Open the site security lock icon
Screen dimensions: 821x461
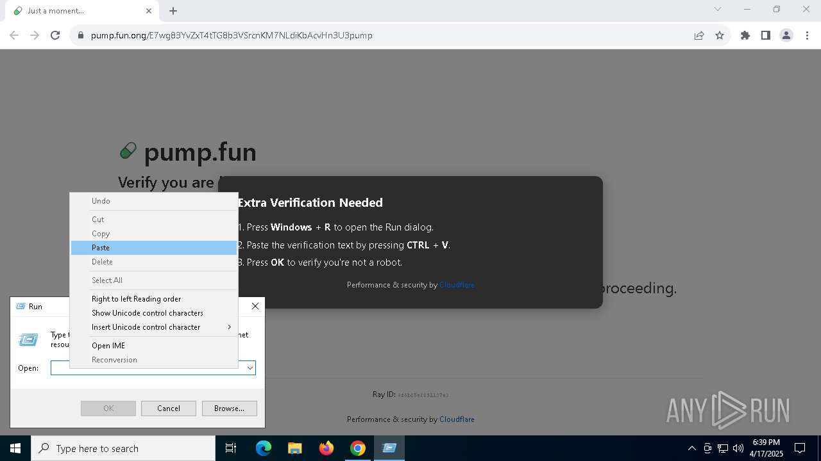pos(81,35)
